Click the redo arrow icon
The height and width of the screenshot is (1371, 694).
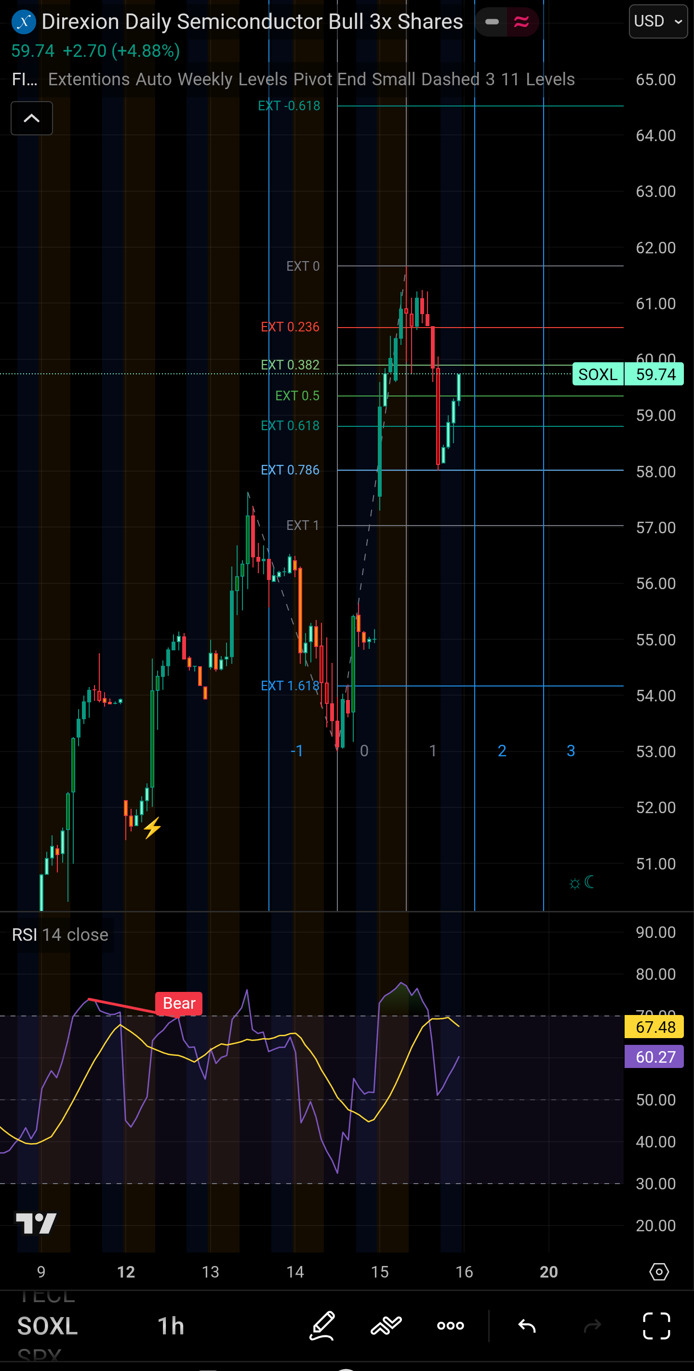tap(592, 1325)
